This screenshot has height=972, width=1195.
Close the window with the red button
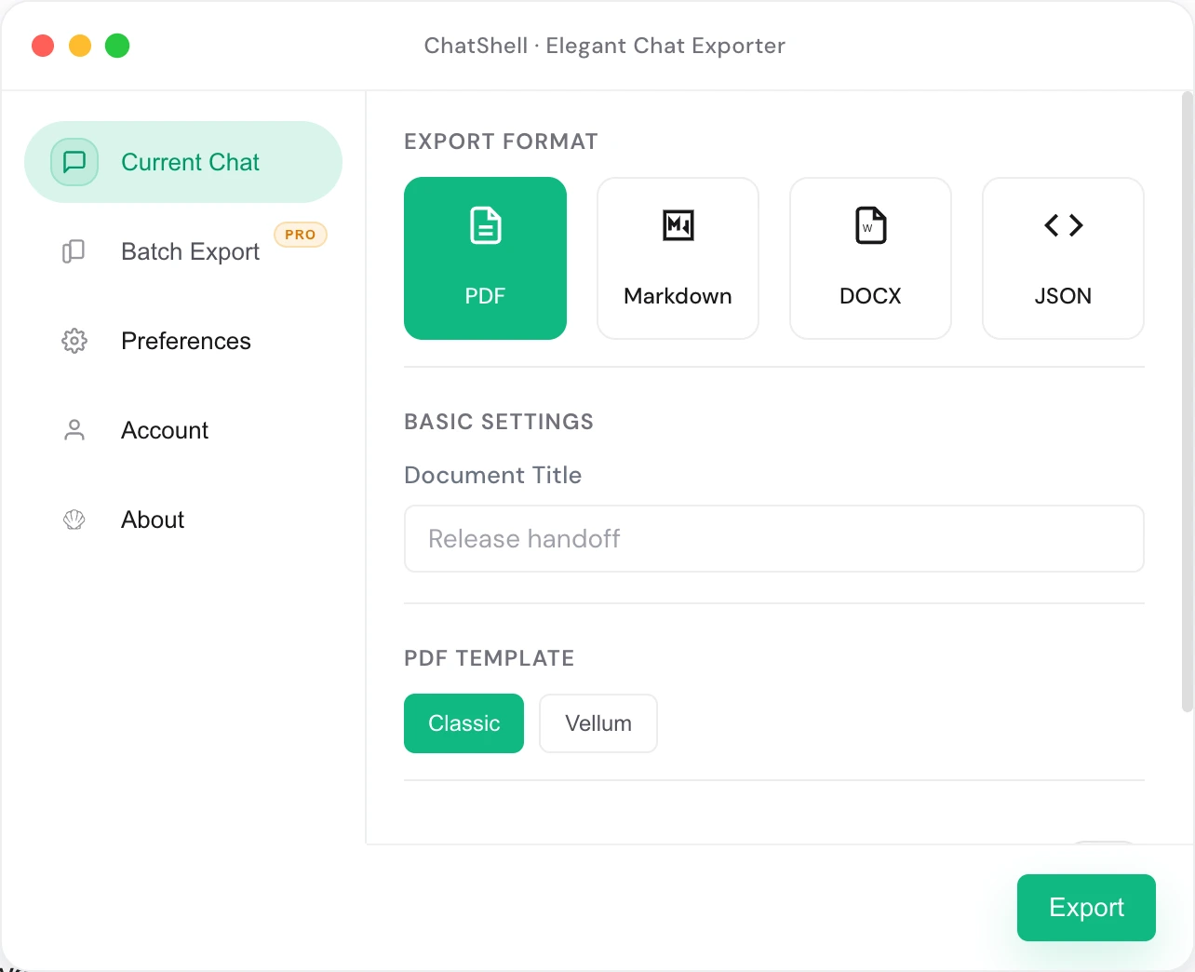43,46
